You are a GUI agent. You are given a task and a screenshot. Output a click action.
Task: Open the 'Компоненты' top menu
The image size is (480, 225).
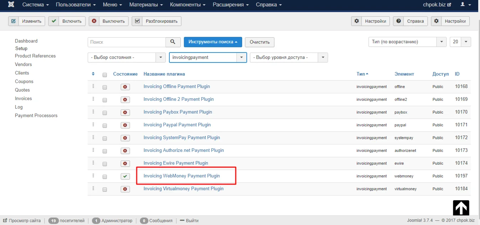coord(188,5)
